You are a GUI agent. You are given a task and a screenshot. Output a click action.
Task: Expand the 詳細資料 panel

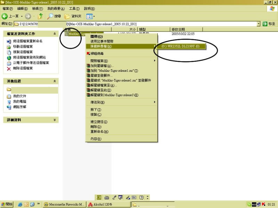pyautogui.click(x=55, y=120)
